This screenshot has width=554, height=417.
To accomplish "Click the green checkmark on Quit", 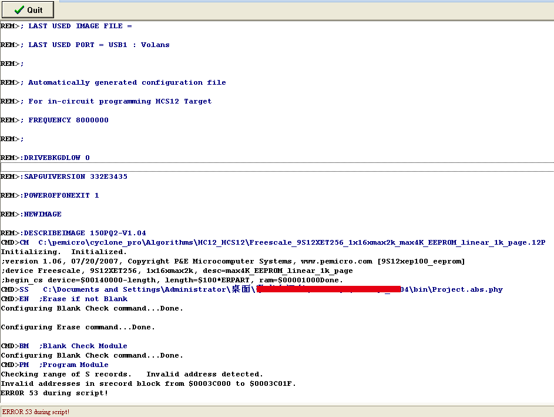I will pyautogui.click(x=19, y=10).
